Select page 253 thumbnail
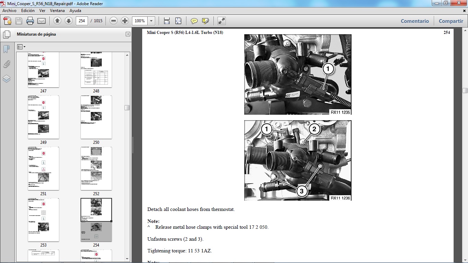 pos(43,220)
